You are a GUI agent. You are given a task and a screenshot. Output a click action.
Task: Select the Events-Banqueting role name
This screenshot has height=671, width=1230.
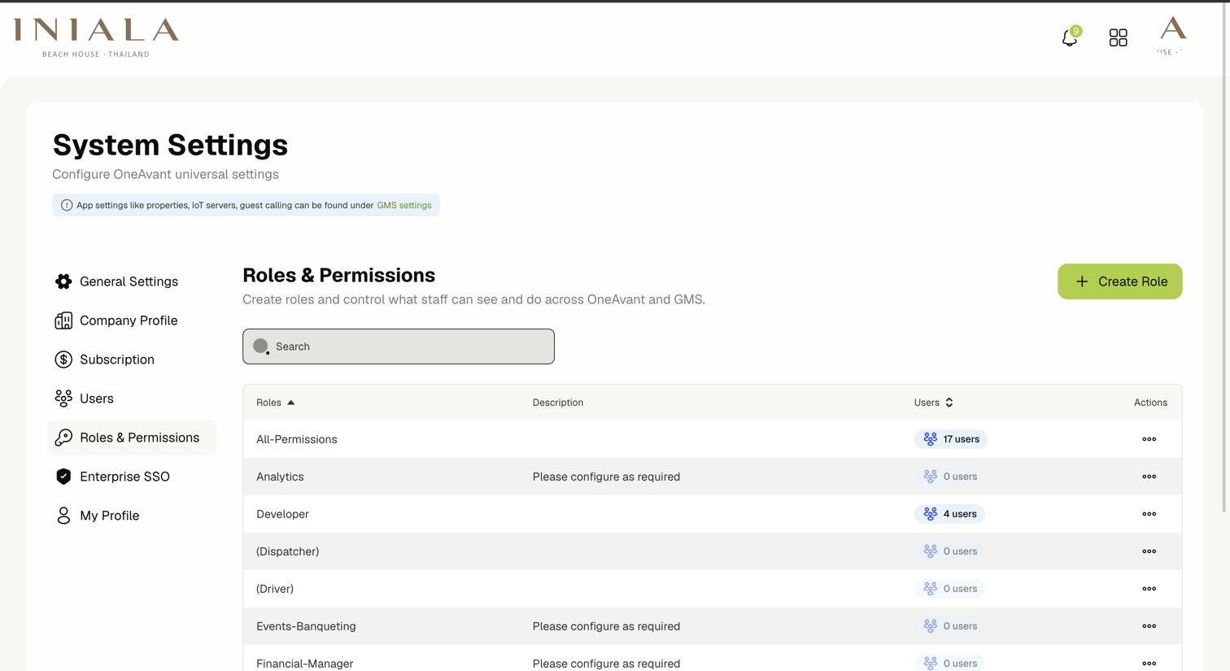[306, 626]
